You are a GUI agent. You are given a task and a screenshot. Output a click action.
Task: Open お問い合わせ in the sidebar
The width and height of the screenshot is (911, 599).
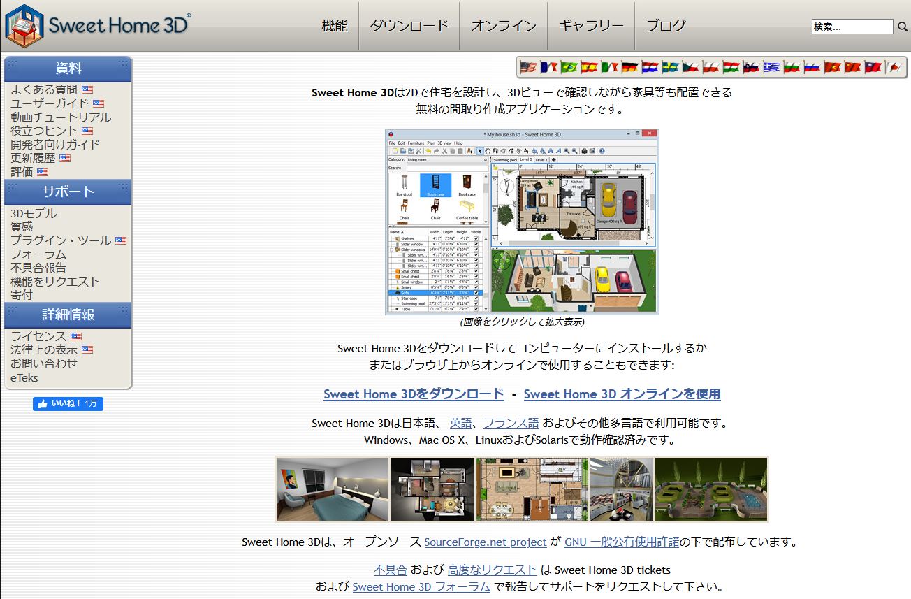(44, 363)
